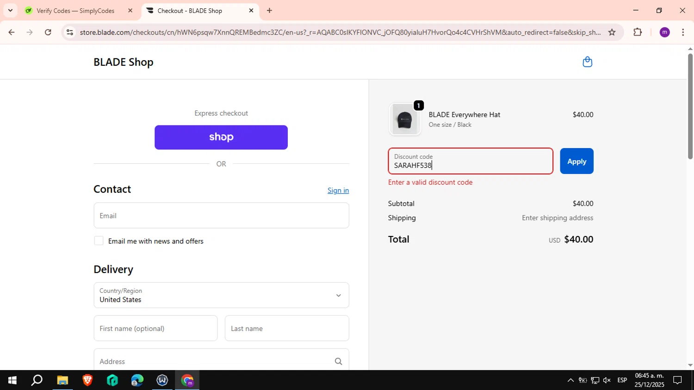
Task: Close the Verify Codes SimplyCodes tab
Action: [x=130, y=11]
